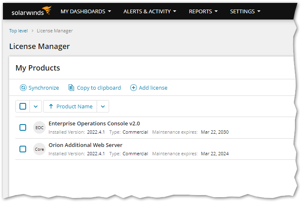Screen dimensions: 302x203
Task: Open the selection options dropdown chevron
Action: click(36, 106)
